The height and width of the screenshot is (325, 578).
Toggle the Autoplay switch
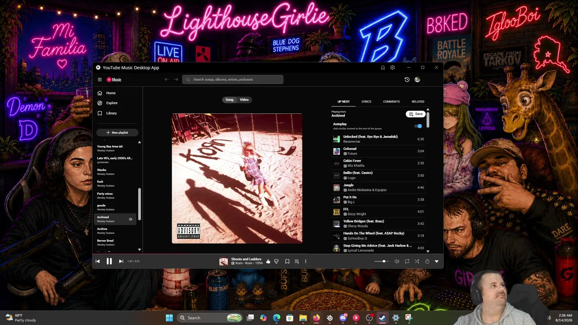point(419,126)
